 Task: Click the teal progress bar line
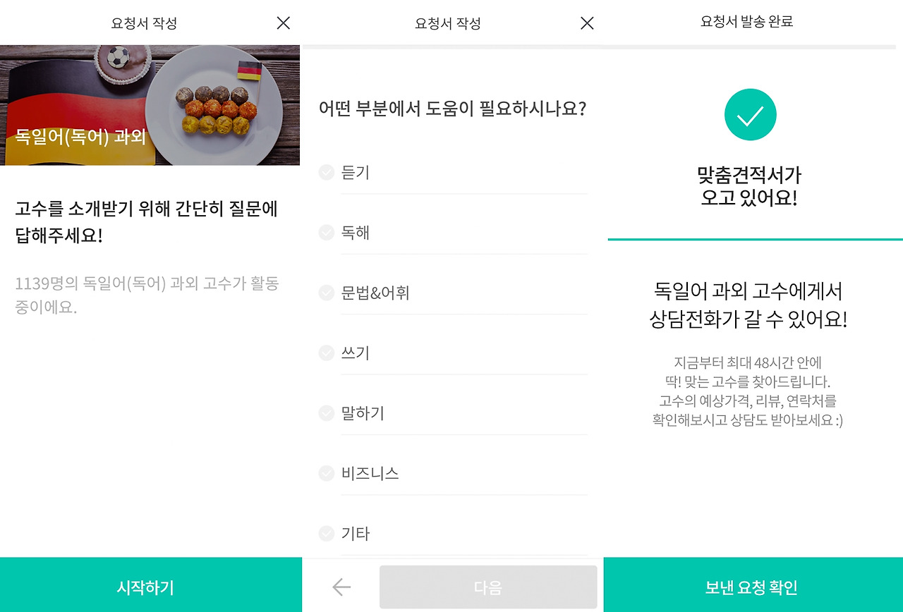[x=754, y=239]
